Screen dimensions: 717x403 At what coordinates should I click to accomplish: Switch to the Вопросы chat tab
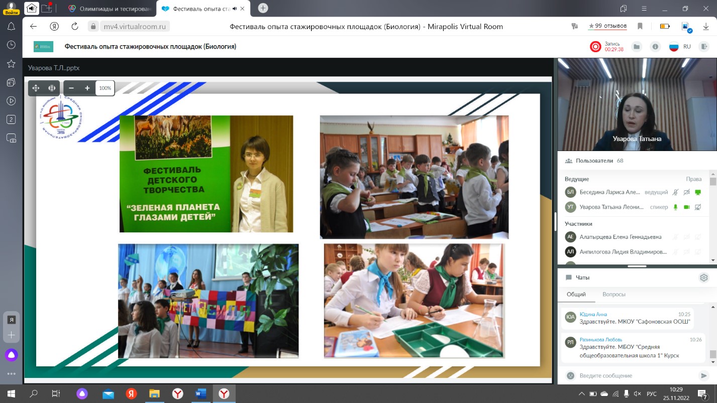pyautogui.click(x=614, y=295)
